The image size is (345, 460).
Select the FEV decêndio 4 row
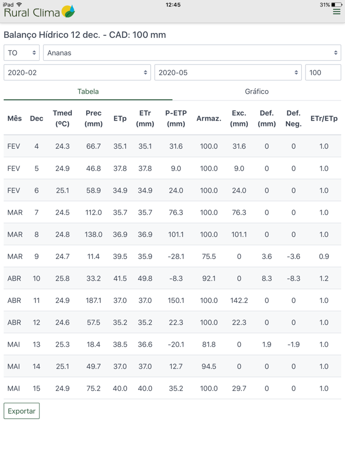click(x=172, y=146)
